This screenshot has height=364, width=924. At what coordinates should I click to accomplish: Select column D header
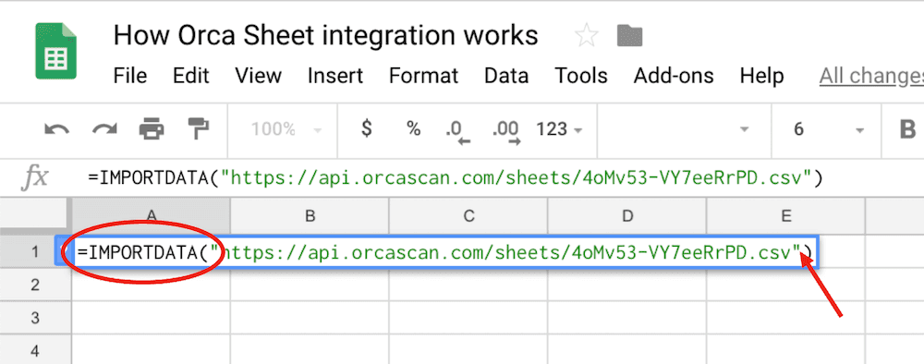pos(627,215)
